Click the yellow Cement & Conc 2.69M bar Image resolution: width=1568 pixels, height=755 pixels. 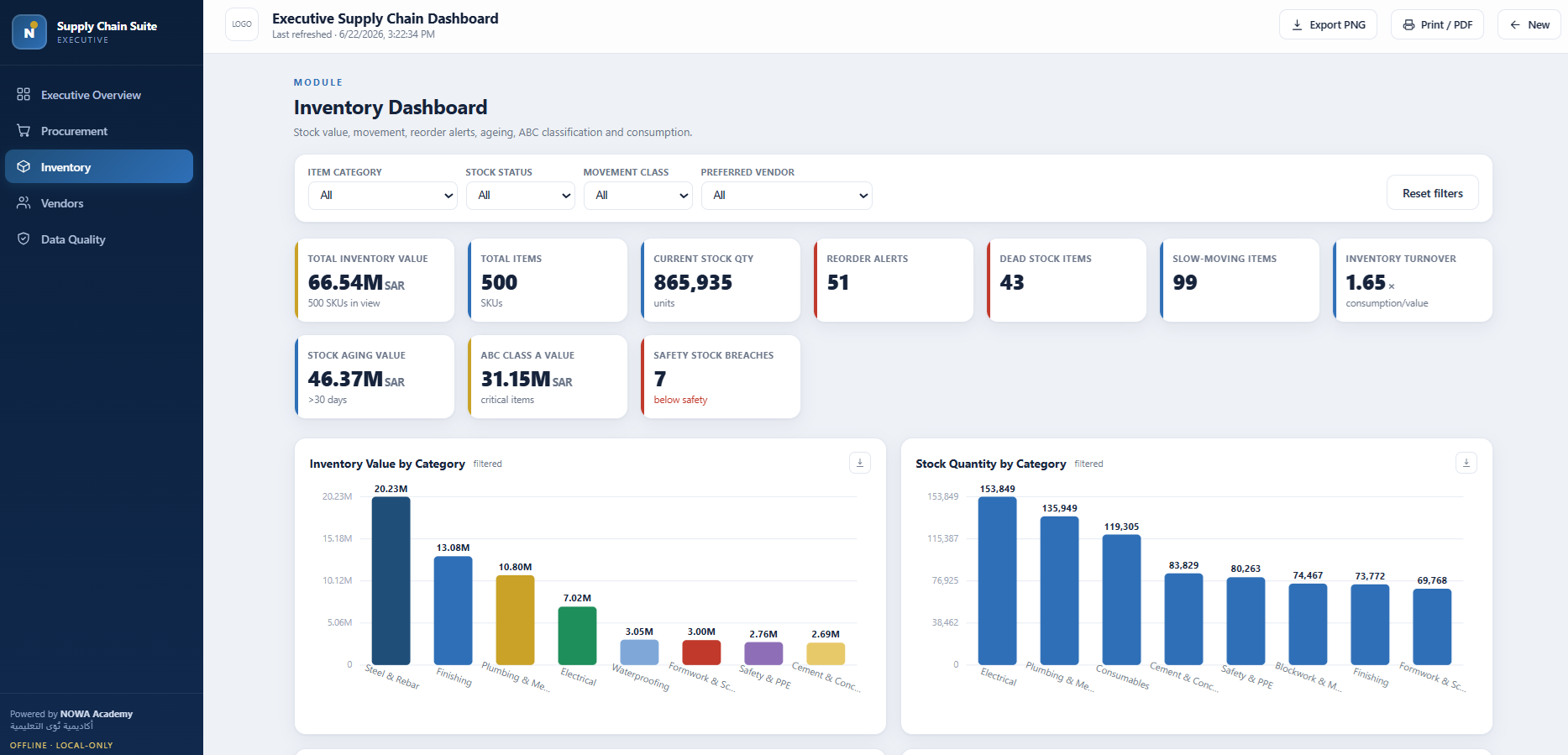click(x=826, y=654)
